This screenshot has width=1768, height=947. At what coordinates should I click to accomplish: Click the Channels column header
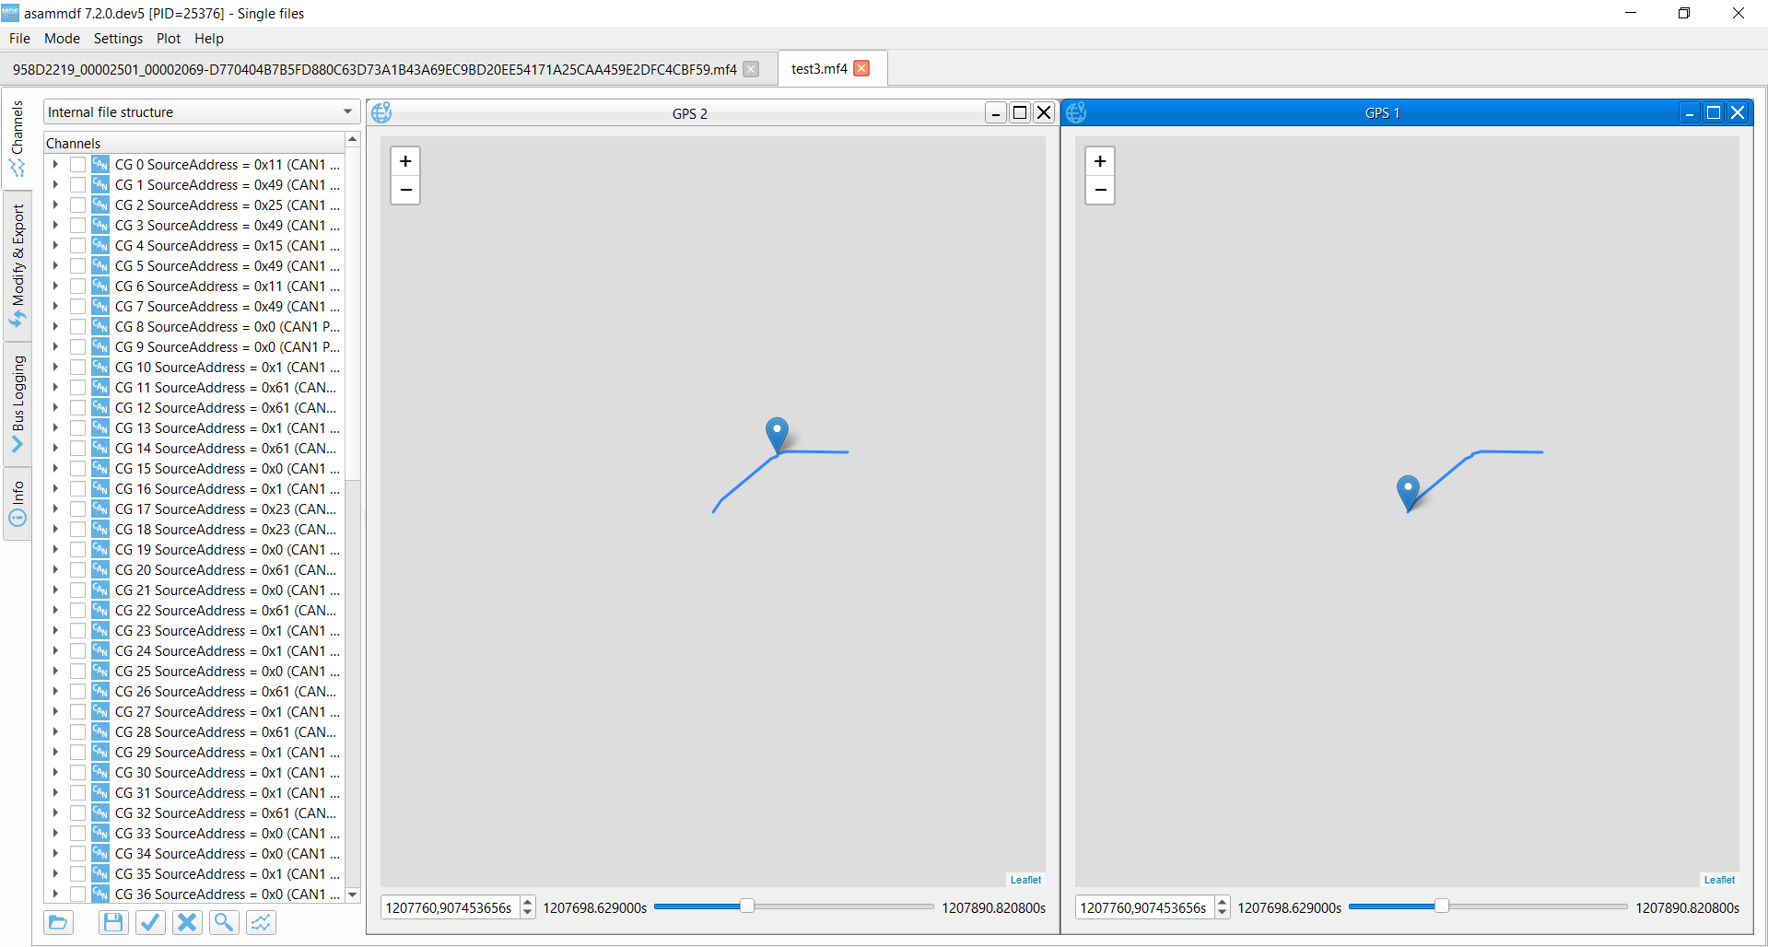(194, 143)
